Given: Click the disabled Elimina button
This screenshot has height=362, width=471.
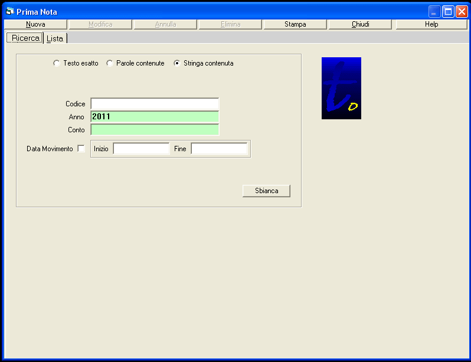Looking at the screenshot, I should 230,24.
